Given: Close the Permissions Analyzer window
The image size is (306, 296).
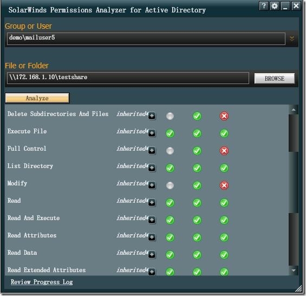Looking at the screenshot, I should pyautogui.click(x=296, y=6).
